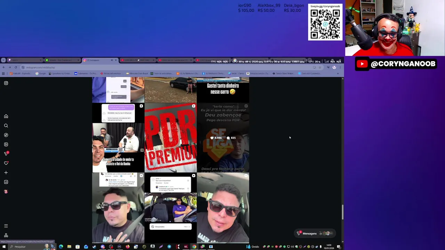Open car interior post with Bloqueados caption

coord(170,208)
